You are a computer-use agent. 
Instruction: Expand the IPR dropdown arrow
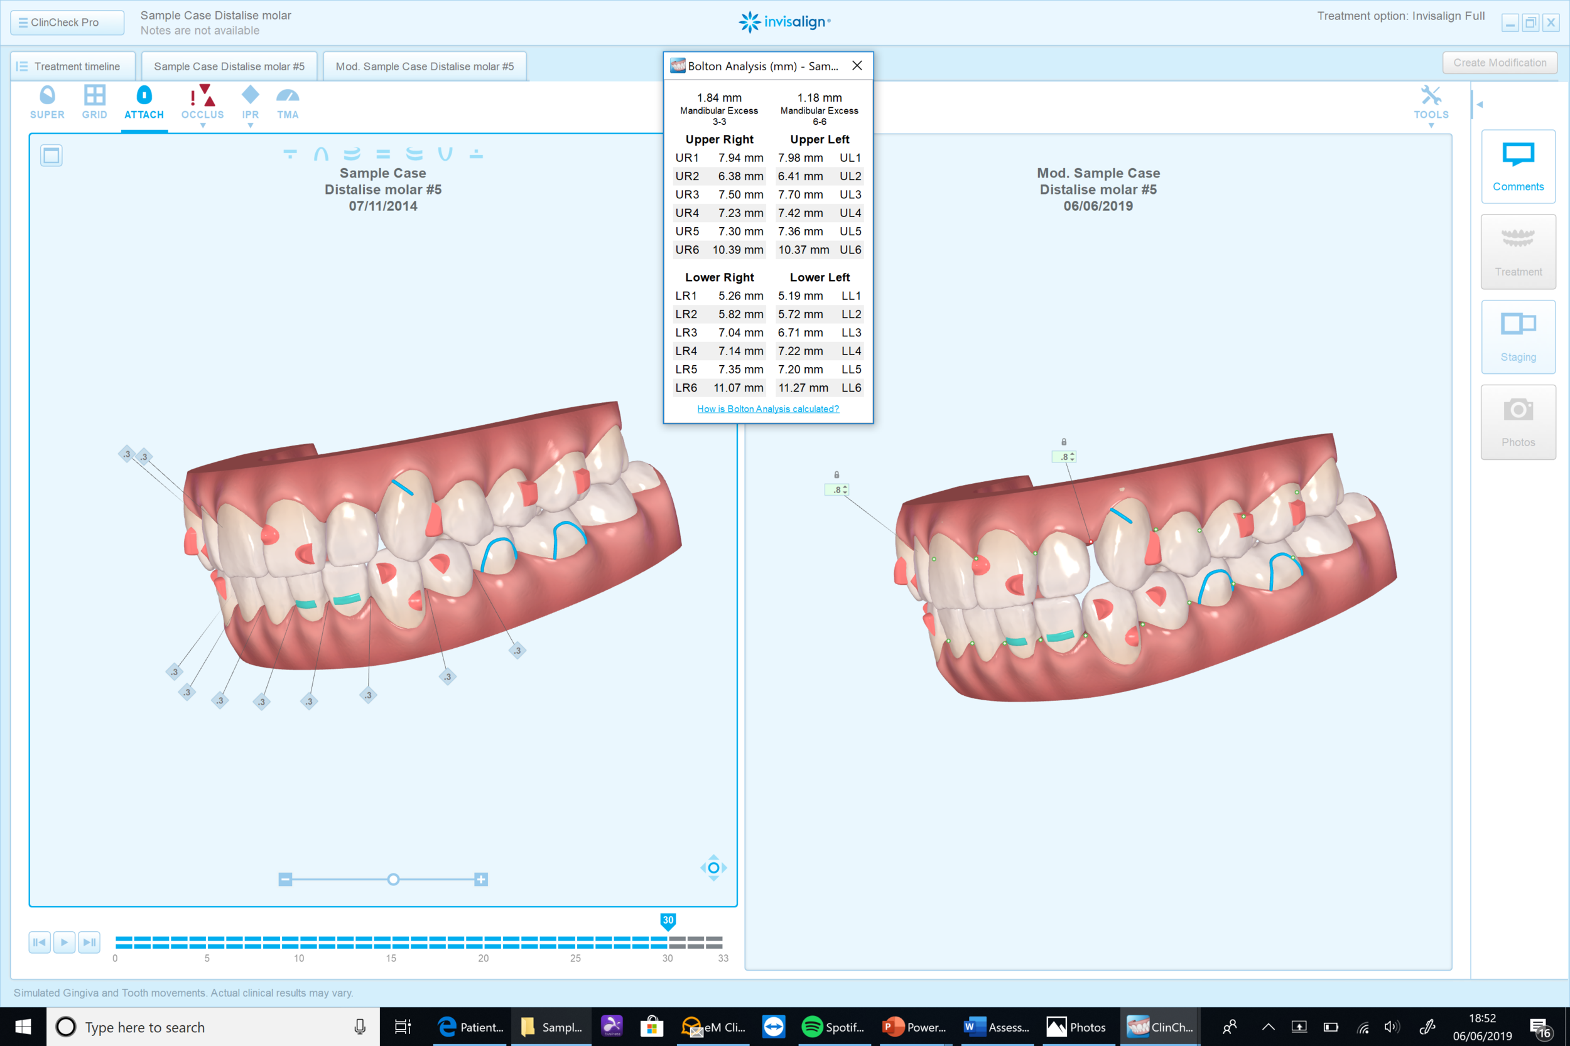[251, 124]
